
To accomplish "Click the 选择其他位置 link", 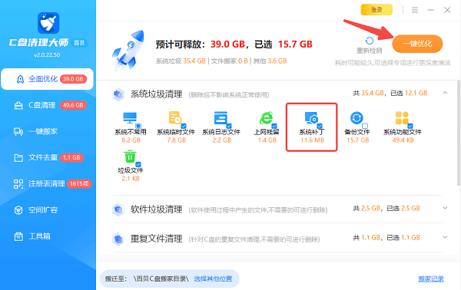I will [x=213, y=278].
